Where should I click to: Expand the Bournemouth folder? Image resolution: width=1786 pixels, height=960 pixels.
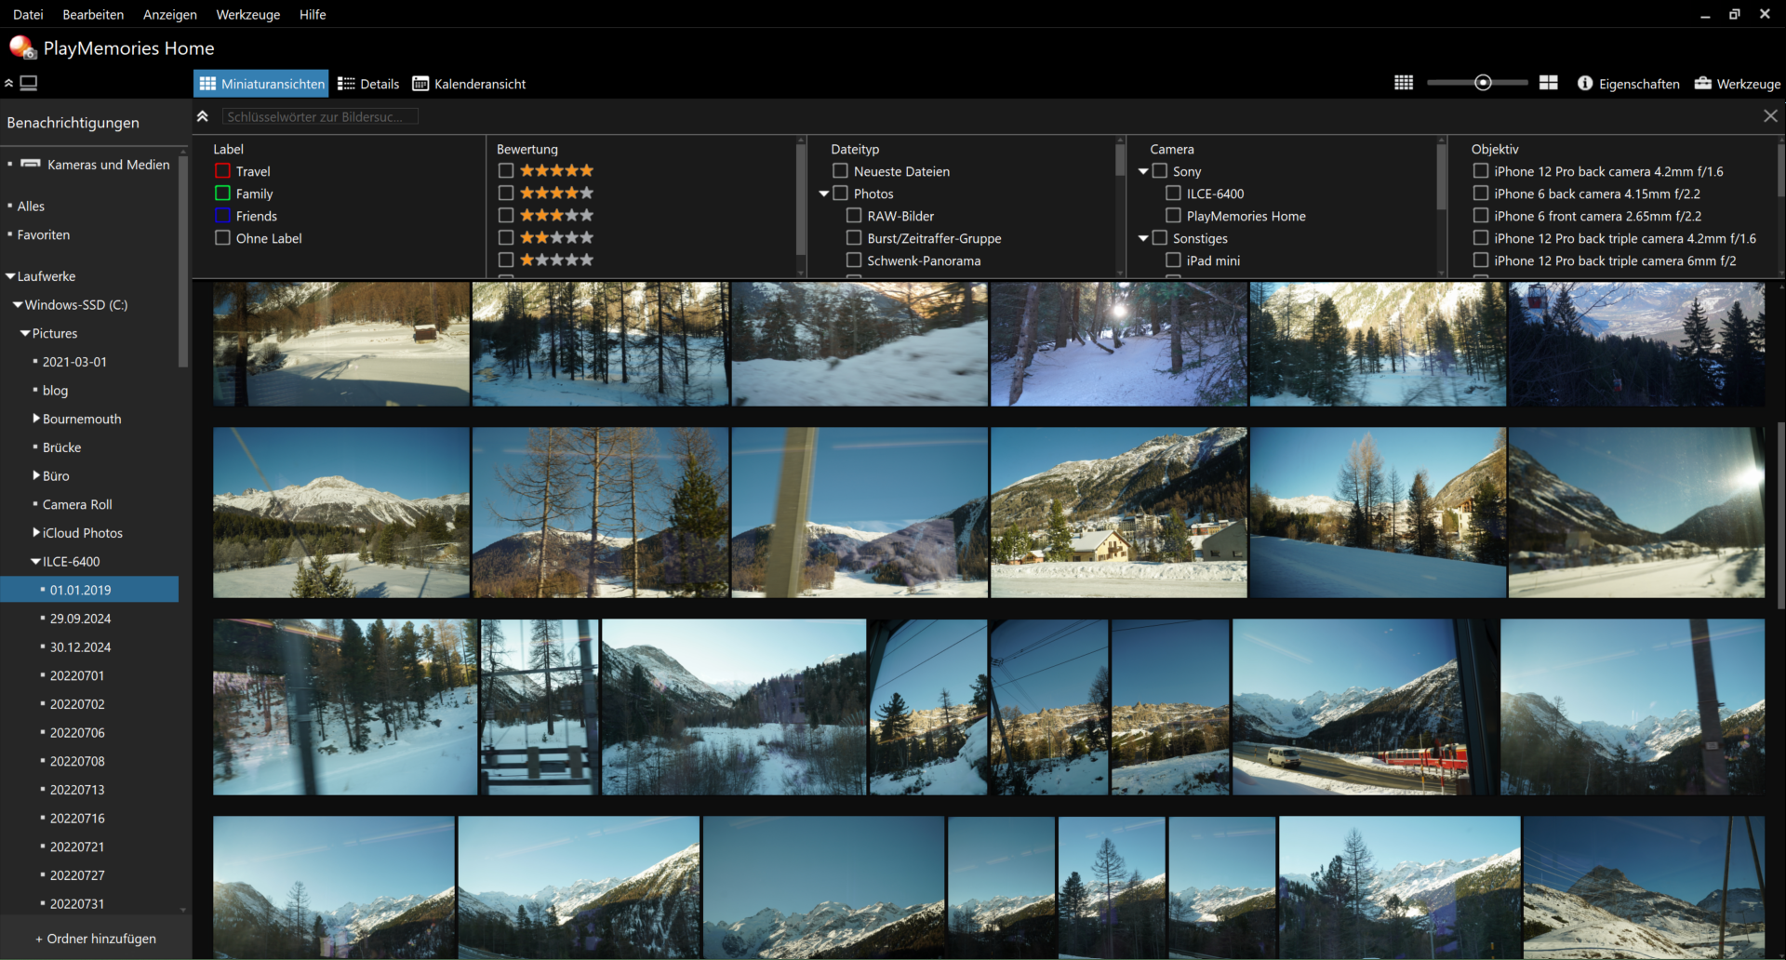click(36, 419)
